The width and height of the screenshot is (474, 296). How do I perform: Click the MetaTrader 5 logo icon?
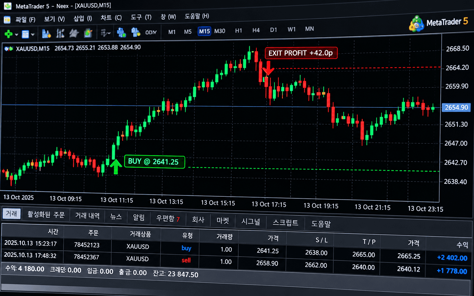tap(417, 24)
